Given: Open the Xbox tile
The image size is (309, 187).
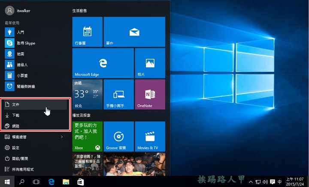Looking at the screenshot, I should pos(87,137).
